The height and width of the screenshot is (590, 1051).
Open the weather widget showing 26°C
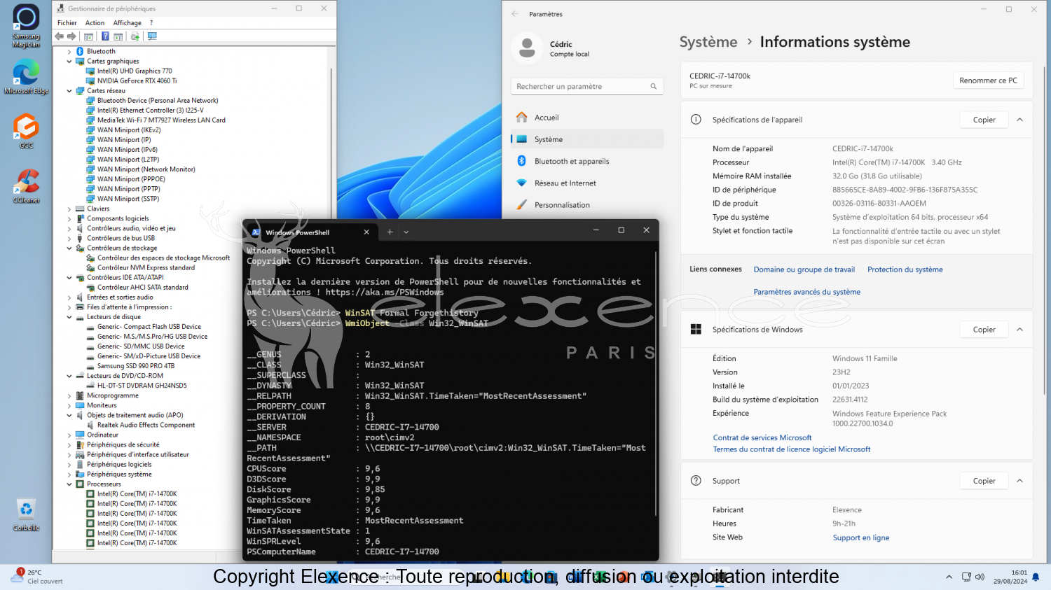click(x=37, y=577)
